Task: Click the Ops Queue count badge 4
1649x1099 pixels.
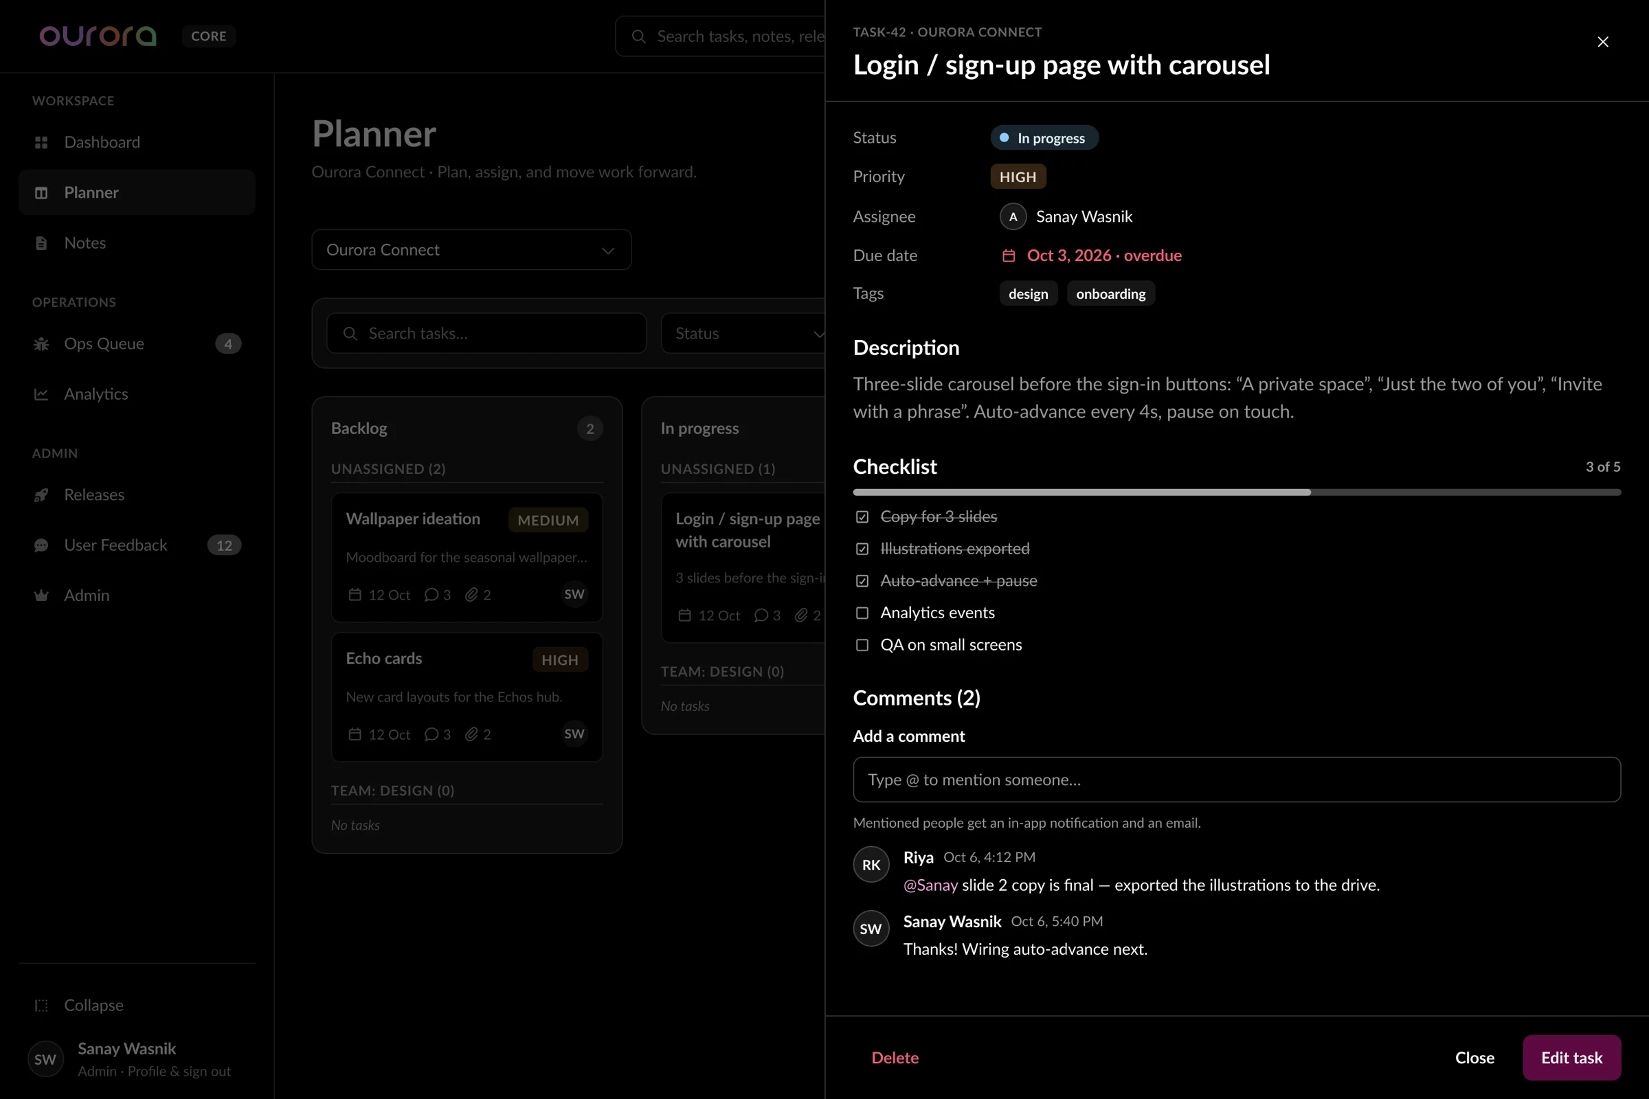Action: pos(228,344)
